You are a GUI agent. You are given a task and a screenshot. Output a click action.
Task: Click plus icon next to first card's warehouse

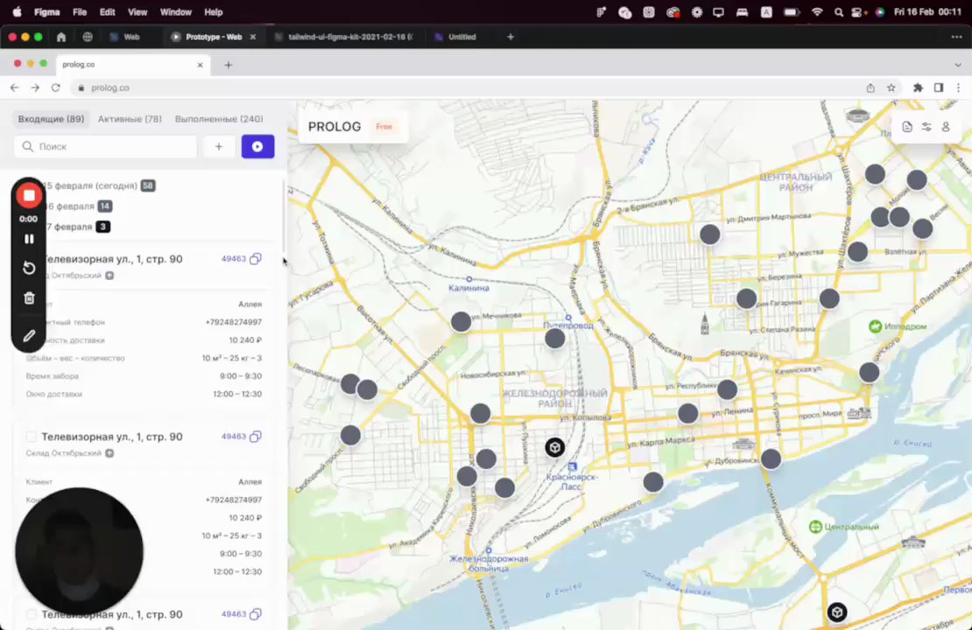(109, 276)
